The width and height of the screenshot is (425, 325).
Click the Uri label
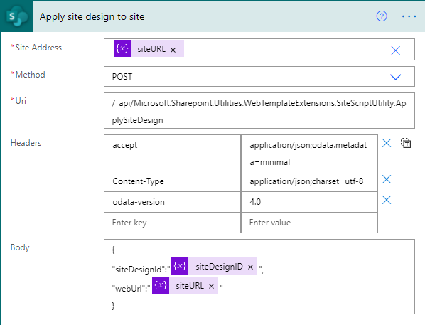coord(21,101)
